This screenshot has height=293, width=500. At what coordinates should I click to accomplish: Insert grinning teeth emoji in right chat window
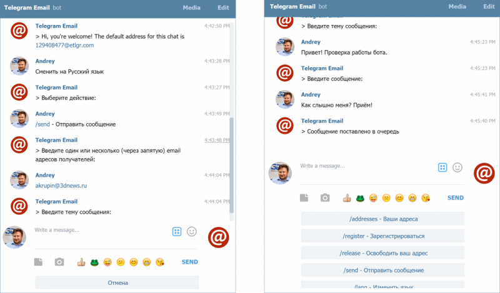(x=412, y=198)
